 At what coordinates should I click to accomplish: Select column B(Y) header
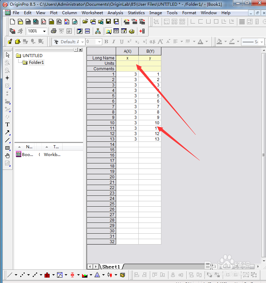(x=150, y=51)
